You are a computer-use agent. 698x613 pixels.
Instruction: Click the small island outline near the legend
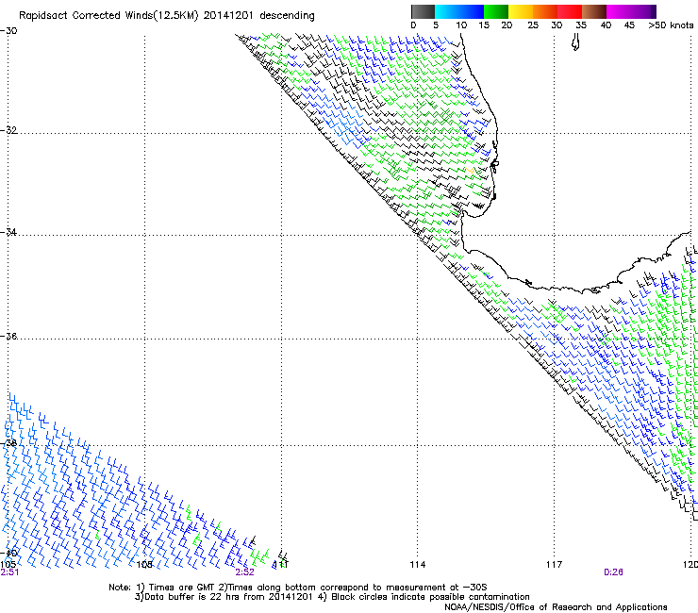click(x=575, y=42)
